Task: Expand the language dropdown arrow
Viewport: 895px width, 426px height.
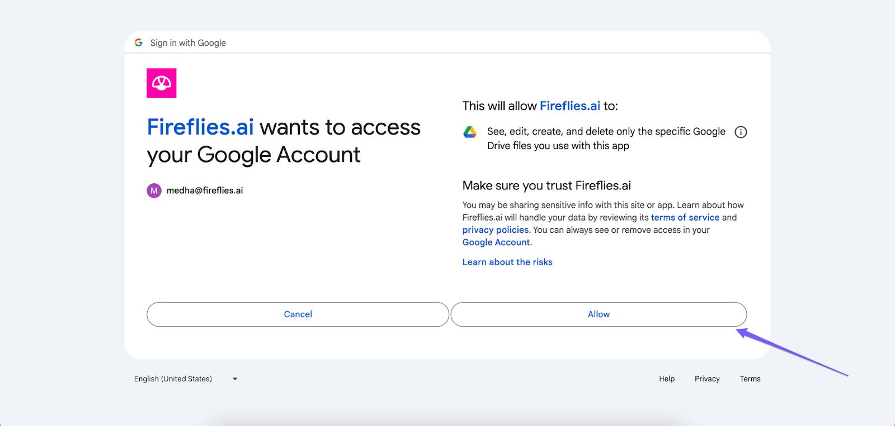Action: click(x=235, y=379)
